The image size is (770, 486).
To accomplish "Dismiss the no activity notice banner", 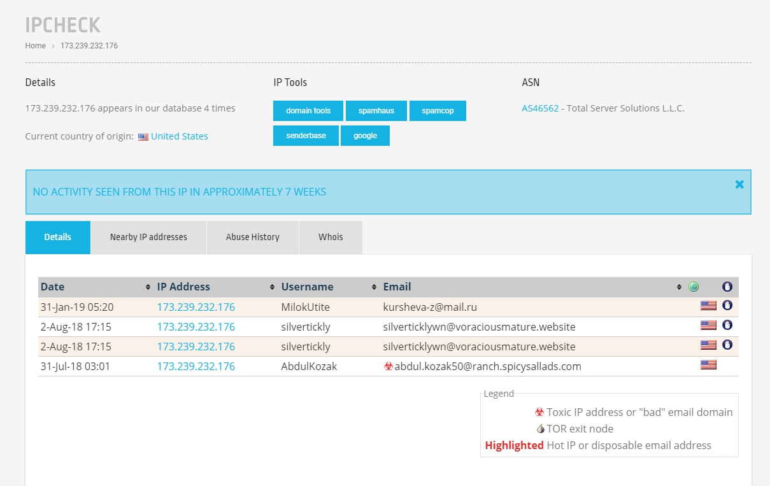I will [x=739, y=185].
